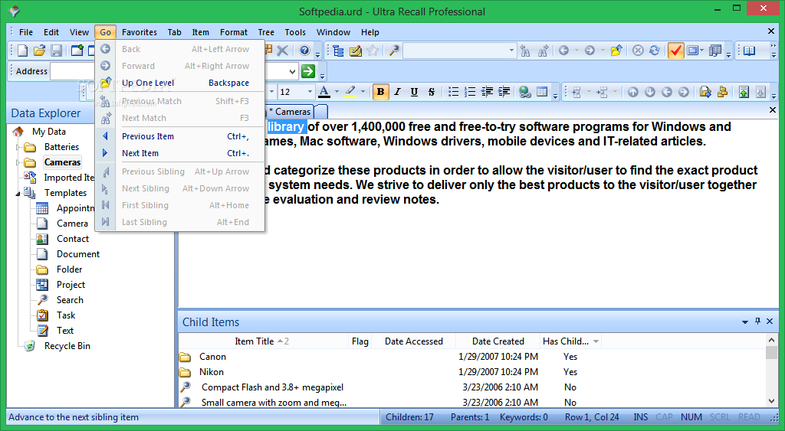Screen dimensions: 785x431
Task: Click the edit note pencil icon
Action: pos(356,51)
